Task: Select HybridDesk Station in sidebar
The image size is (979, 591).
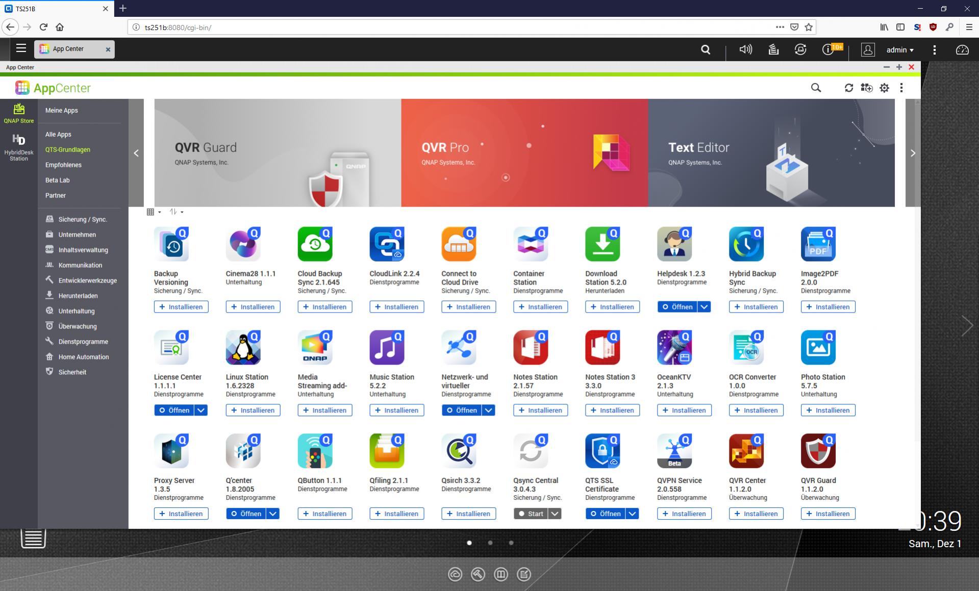Action: pos(19,147)
